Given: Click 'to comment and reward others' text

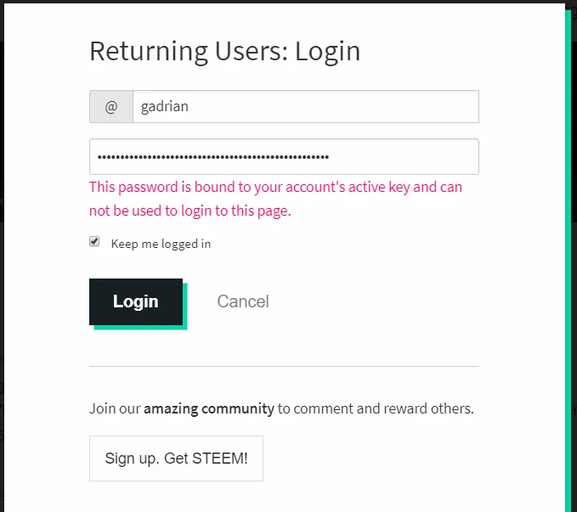Looking at the screenshot, I should (x=376, y=408).
